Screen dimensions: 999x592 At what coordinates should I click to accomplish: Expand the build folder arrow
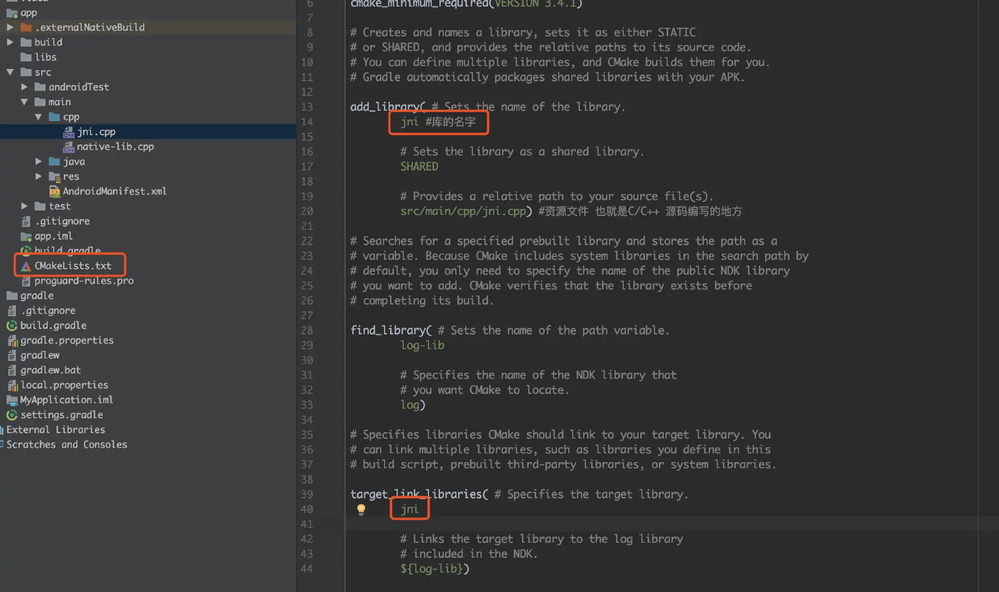click(x=10, y=42)
